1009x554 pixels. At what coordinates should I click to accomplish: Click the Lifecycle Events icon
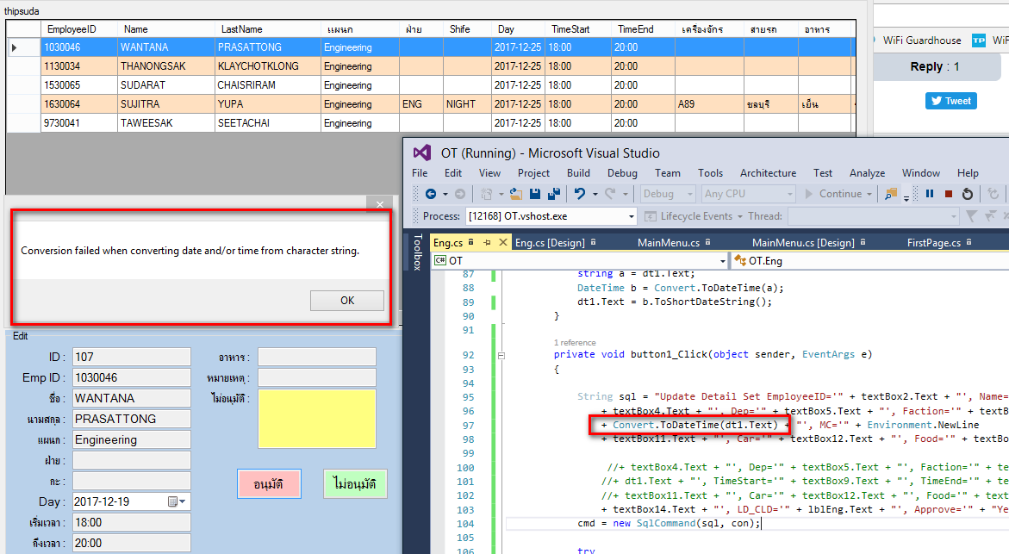pyautogui.click(x=650, y=216)
